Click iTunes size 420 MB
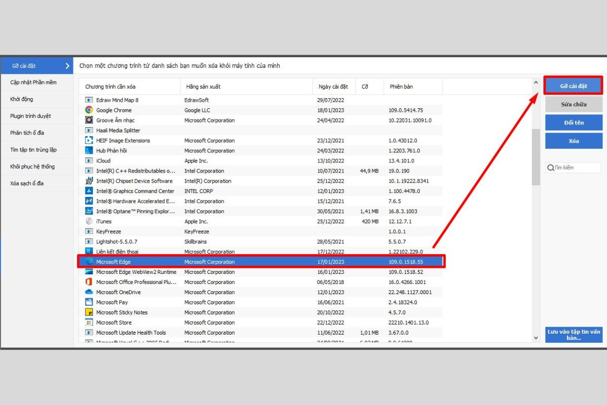This screenshot has height=405, width=607. 370,221
